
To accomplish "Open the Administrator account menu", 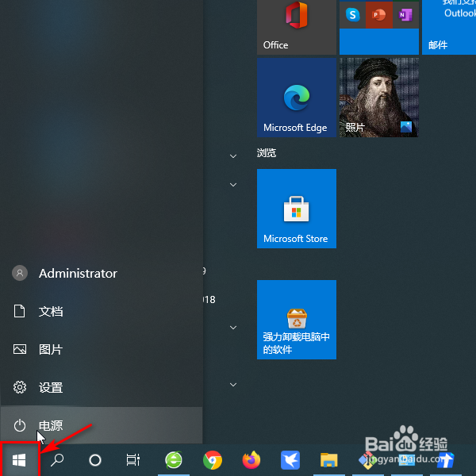I will [x=102, y=273].
